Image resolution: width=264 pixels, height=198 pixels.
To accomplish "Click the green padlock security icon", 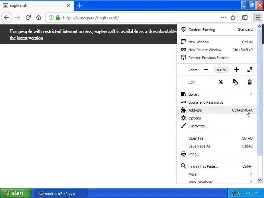I will [58, 17].
